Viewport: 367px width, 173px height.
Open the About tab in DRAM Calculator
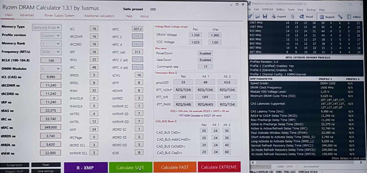point(144,16)
